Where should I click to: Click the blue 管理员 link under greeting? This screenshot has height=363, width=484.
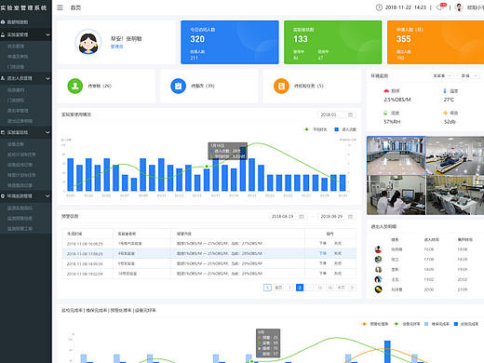tap(117, 47)
